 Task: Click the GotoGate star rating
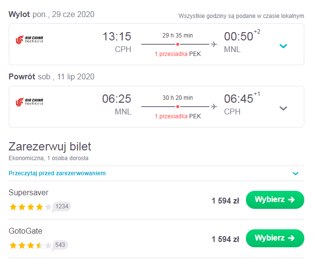pyautogui.click(x=30, y=245)
